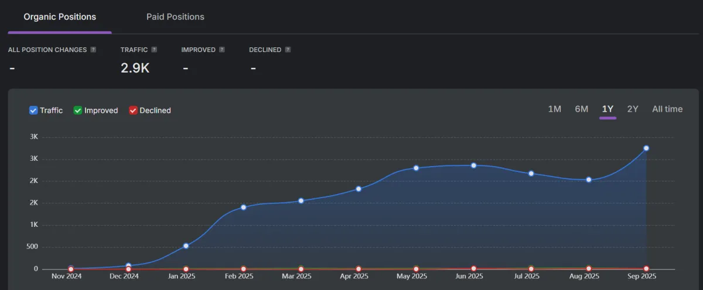Click the Mar 2025 traffic data point
703x290 pixels.
click(301, 201)
